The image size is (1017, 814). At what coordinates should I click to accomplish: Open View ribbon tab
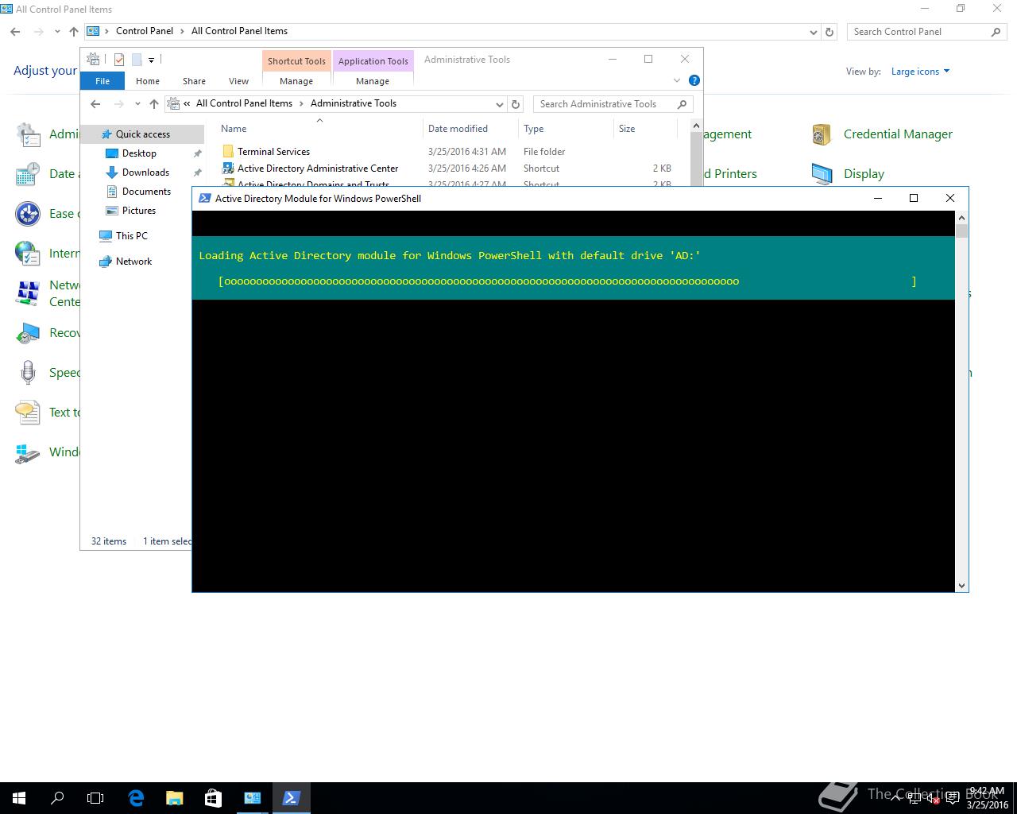[x=238, y=81]
